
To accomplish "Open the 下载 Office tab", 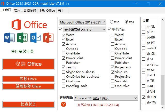I will 47,10.
